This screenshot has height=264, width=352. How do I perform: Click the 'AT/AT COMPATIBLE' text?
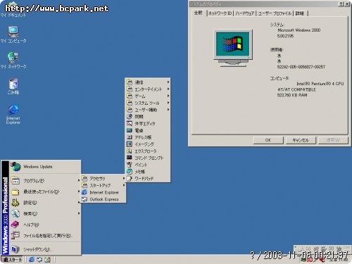pos(296,89)
